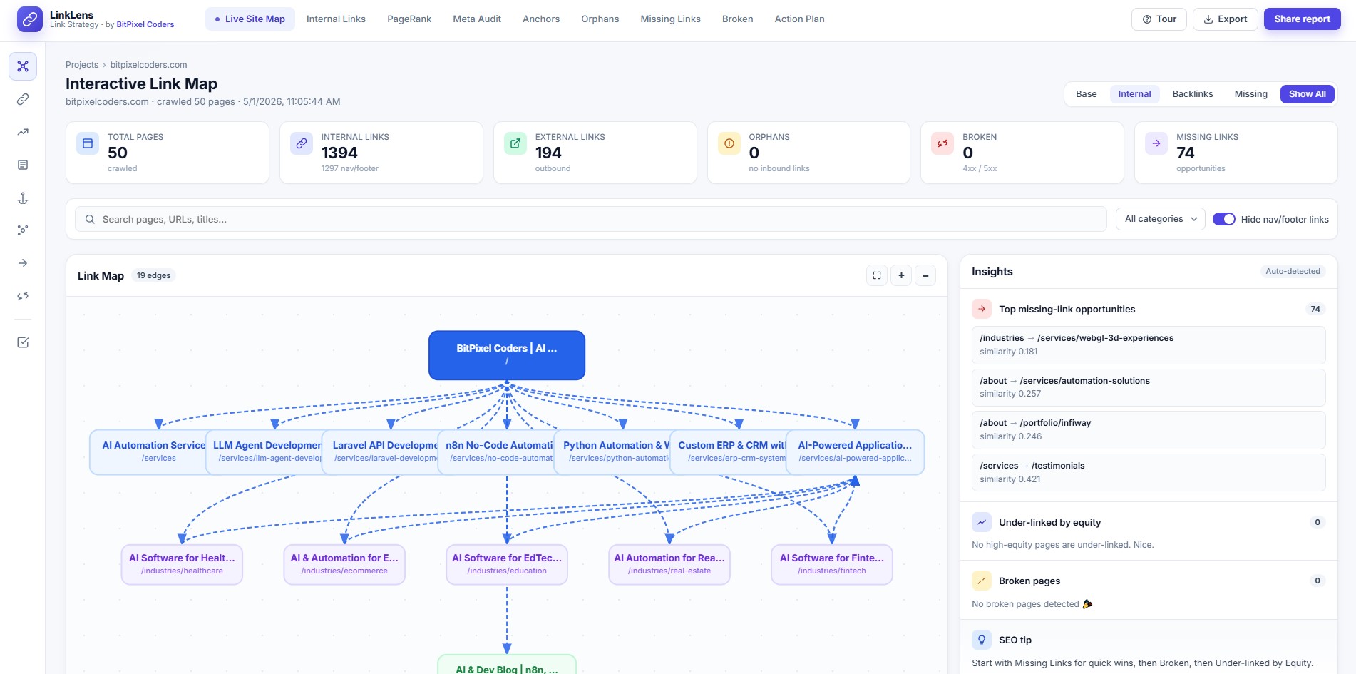This screenshot has height=674, width=1356.
Task: Open /about to automation-solutions opportunity
Action: pyautogui.click(x=1148, y=387)
